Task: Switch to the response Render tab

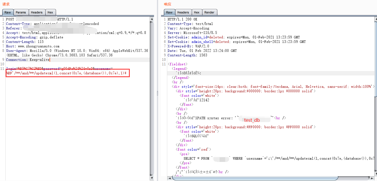Action: [209, 12]
